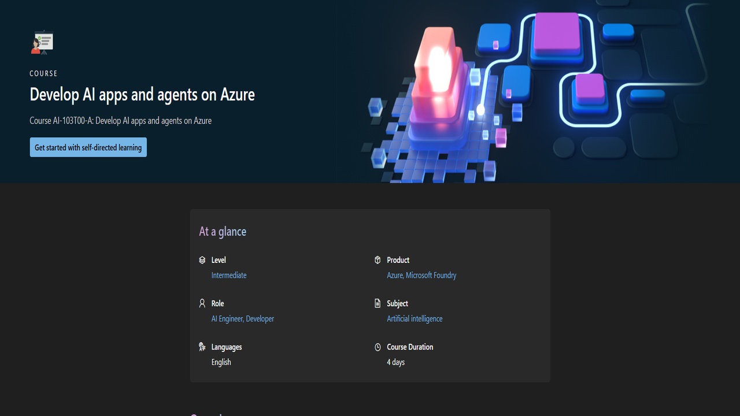Click the 4 days duration value

point(396,362)
